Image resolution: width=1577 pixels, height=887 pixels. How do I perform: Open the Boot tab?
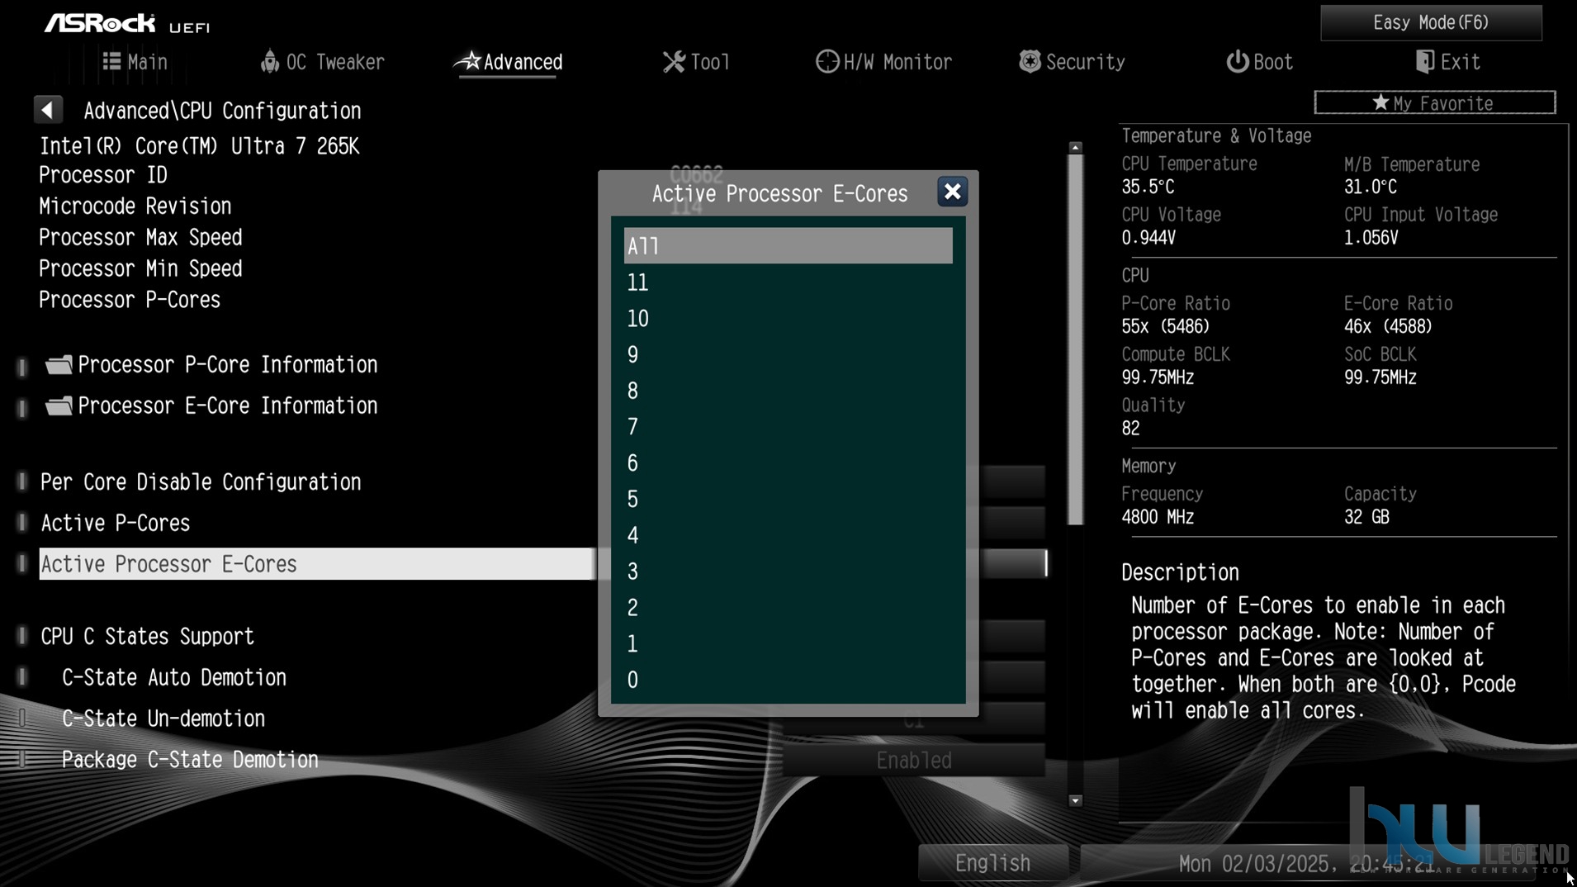pyautogui.click(x=1259, y=62)
